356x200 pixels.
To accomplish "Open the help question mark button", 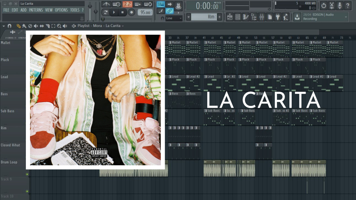I will pyautogui.click(x=347, y=5).
